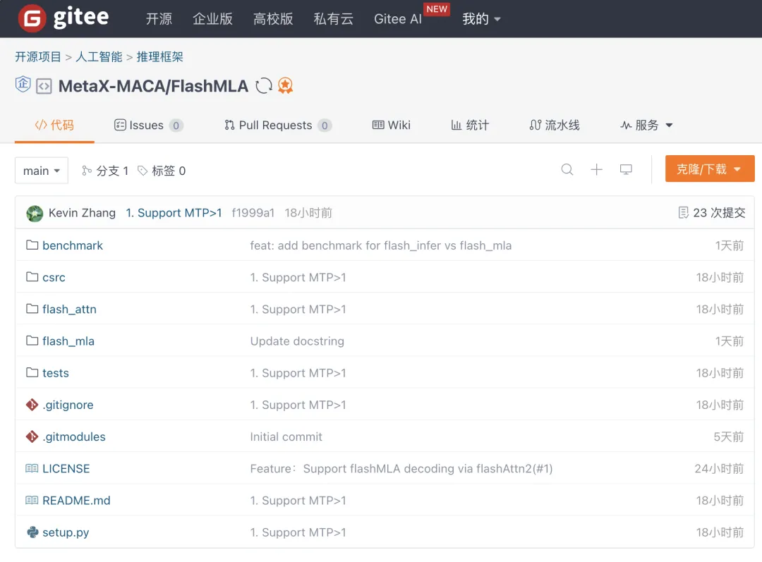Open the Gitee AI nav item
762x562 pixels.
point(397,19)
